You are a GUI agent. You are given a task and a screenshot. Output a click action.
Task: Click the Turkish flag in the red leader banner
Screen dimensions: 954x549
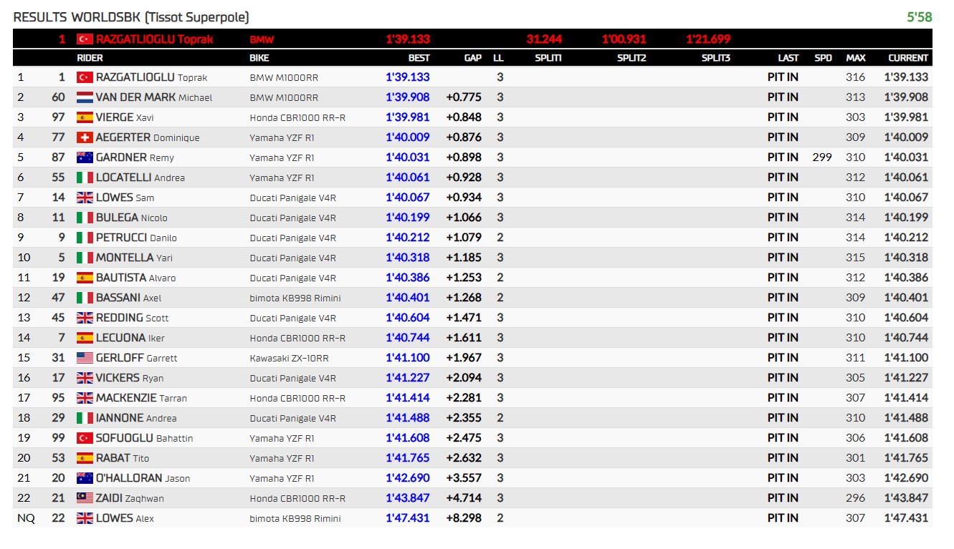[x=85, y=39]
